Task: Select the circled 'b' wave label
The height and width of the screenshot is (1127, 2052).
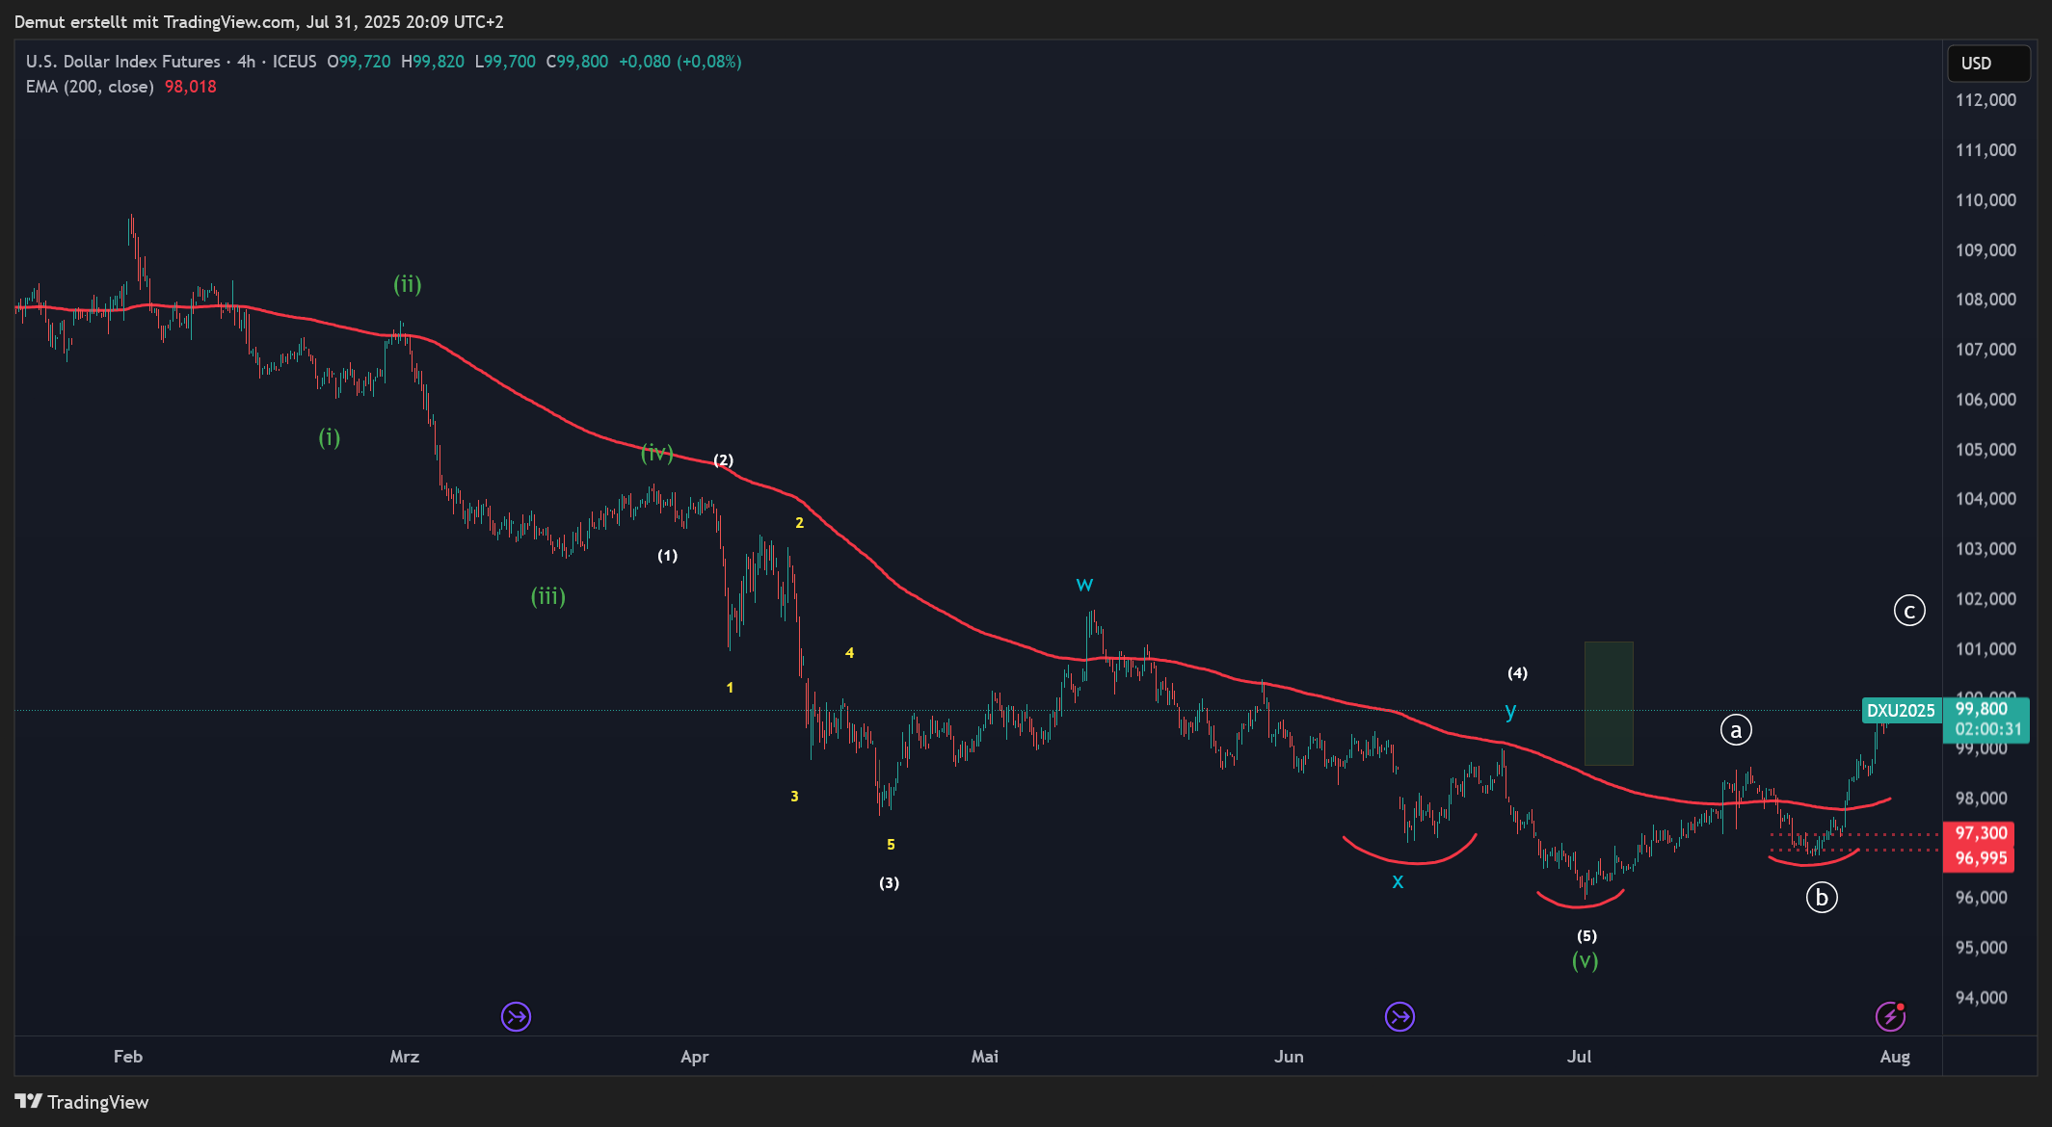Action: point(1821,898)
